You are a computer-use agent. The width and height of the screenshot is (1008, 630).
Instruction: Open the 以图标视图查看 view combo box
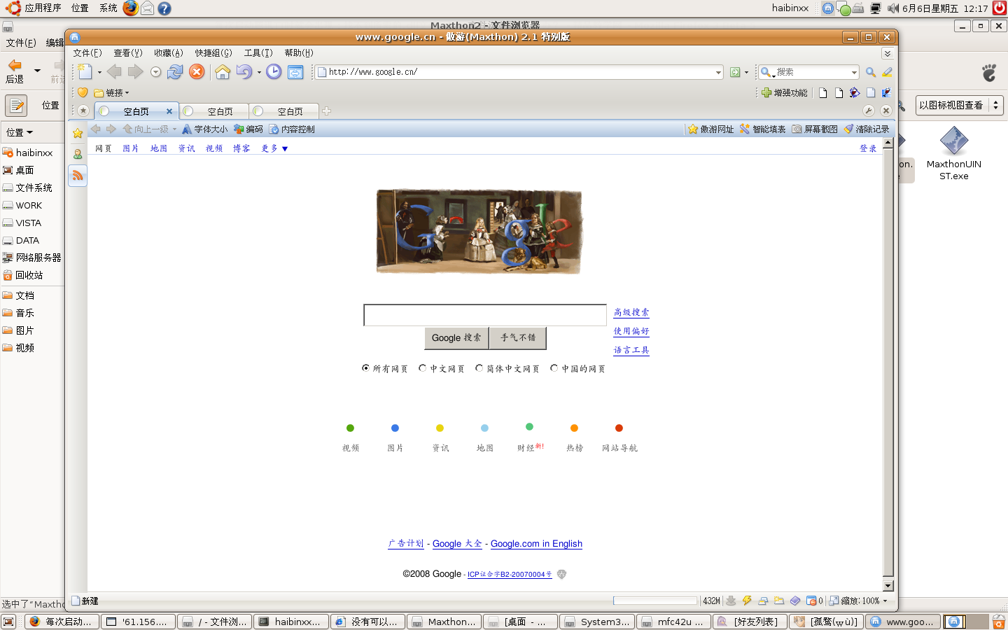click(x=960, y=105)
